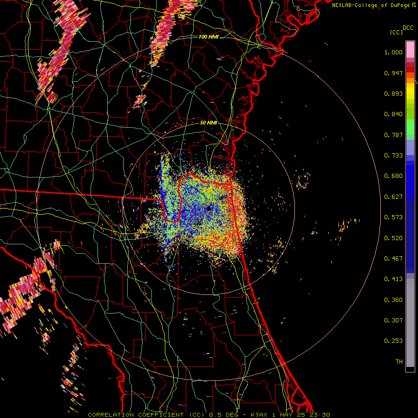Click the TH label on color scale
This screenshot has width=418, height=418.
coord(399,362)
